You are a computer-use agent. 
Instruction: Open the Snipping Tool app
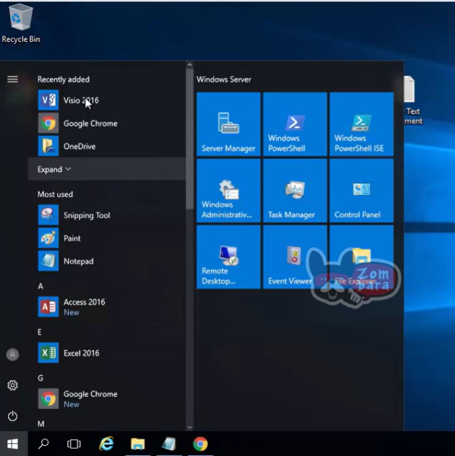click(x=107, y=216)
